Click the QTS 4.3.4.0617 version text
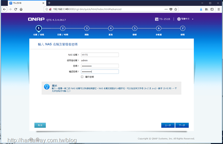The image size is (223, 144). pos(56,20)
